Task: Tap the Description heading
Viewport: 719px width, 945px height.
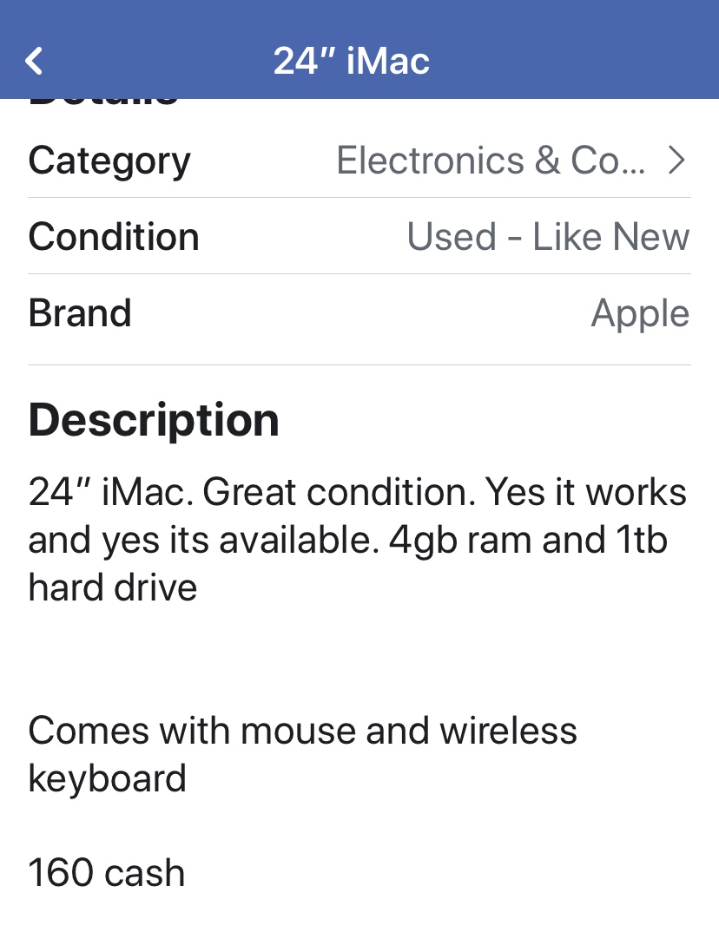Action: 154,420
